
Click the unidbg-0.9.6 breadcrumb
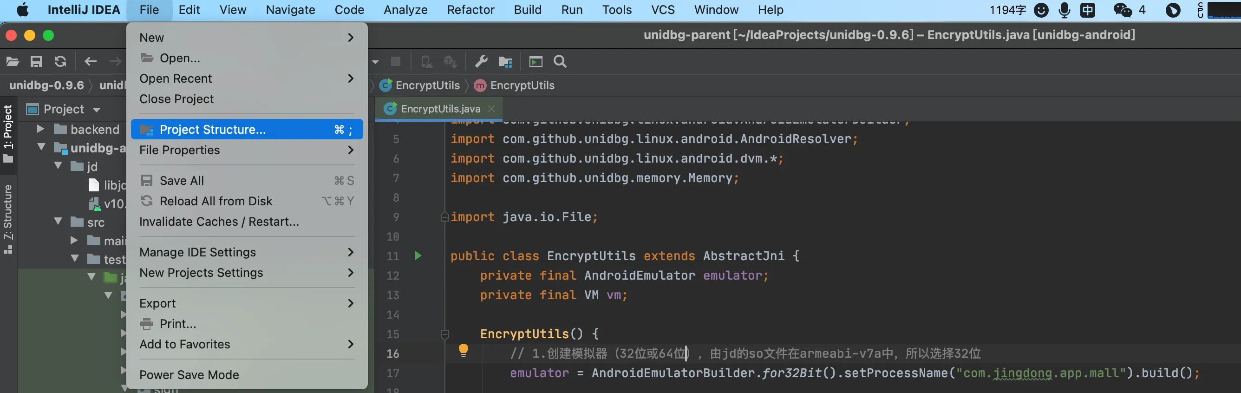pyautogui.click(x=46, y=85)
